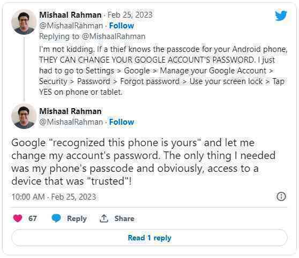The height and width of the screenshot is (258, 299).
Task: Click the Reply label
Action: point(77,218)
